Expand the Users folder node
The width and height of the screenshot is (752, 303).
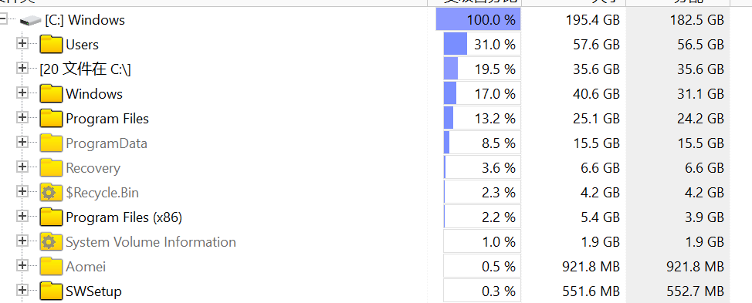click(22, 43)
